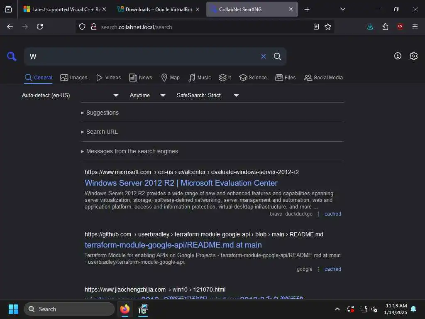This screenshot has width=425, height=319.
Task: Reload the current page
Action: [x=40, y=27]
